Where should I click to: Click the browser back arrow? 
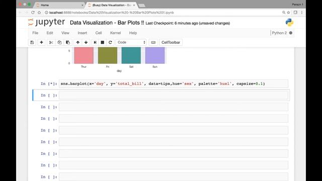(x=20, y=13)
